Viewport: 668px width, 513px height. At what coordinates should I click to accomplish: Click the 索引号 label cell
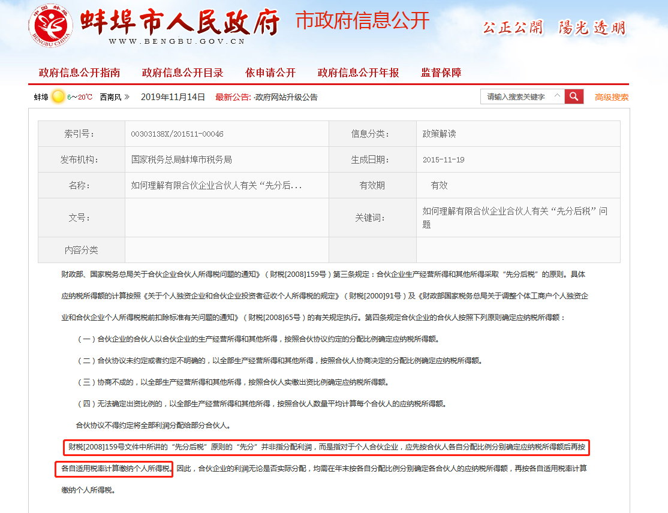82,134
